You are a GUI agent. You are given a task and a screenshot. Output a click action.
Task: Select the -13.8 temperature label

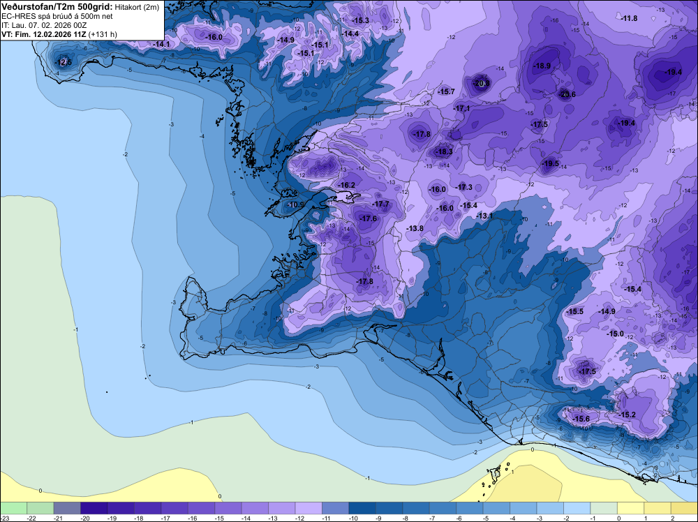click(415, 228)
